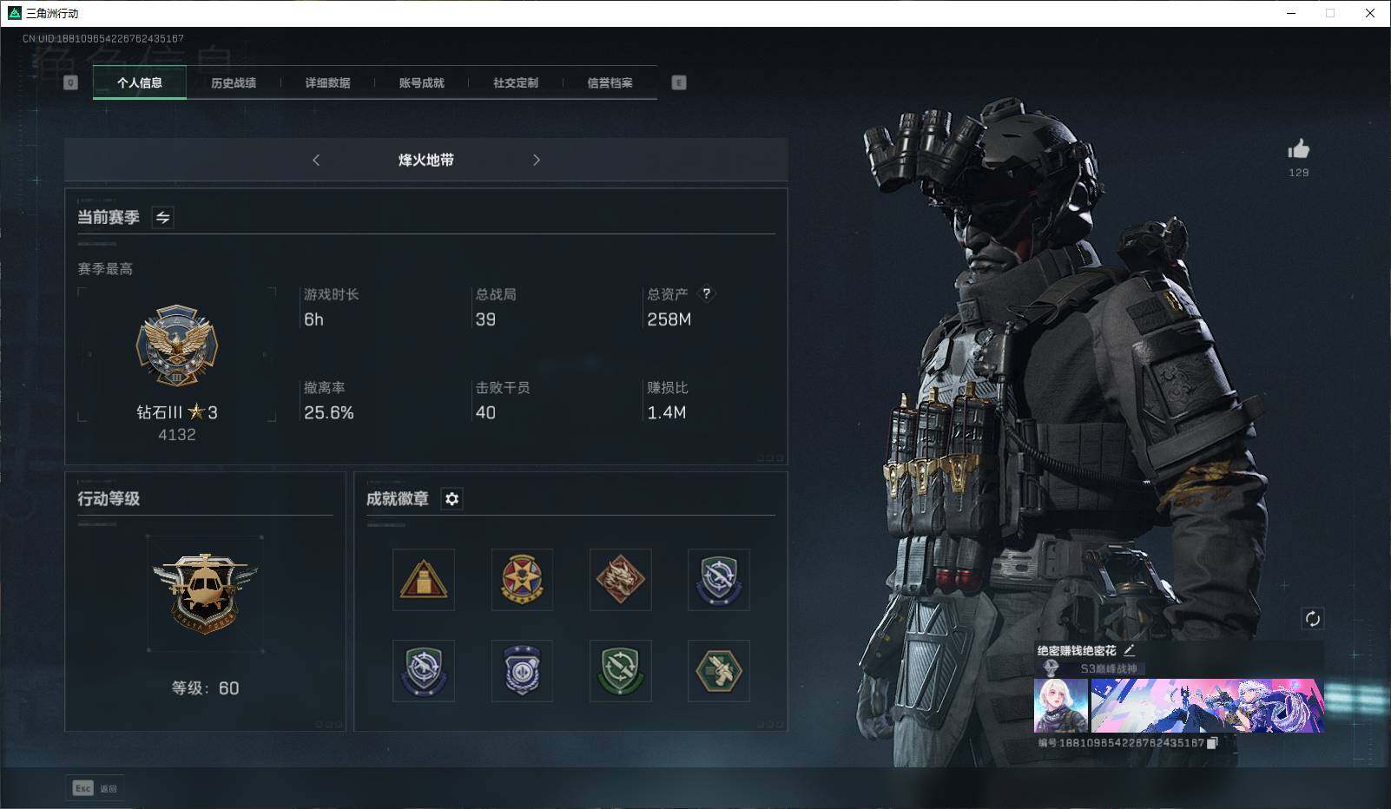
Task: Select the red dragon diamond badge
Action: (620, 580)
